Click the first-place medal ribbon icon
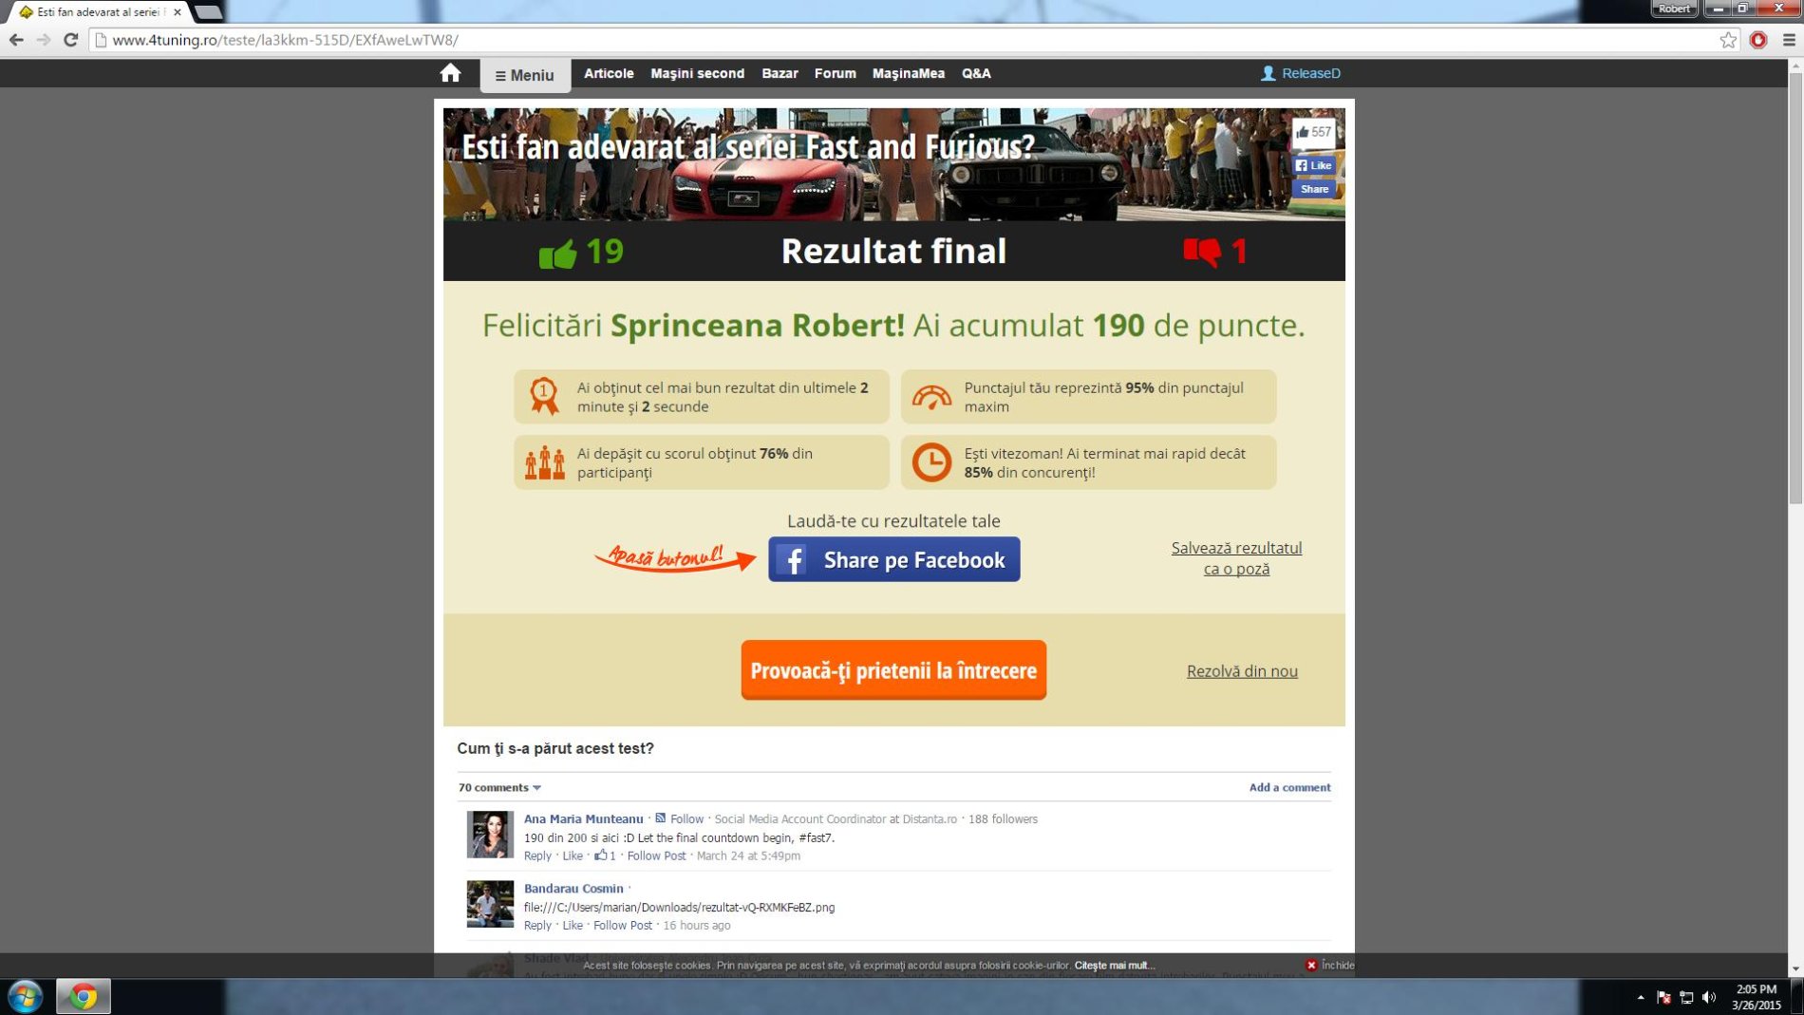1804x1015 pixels. (544, 396)
